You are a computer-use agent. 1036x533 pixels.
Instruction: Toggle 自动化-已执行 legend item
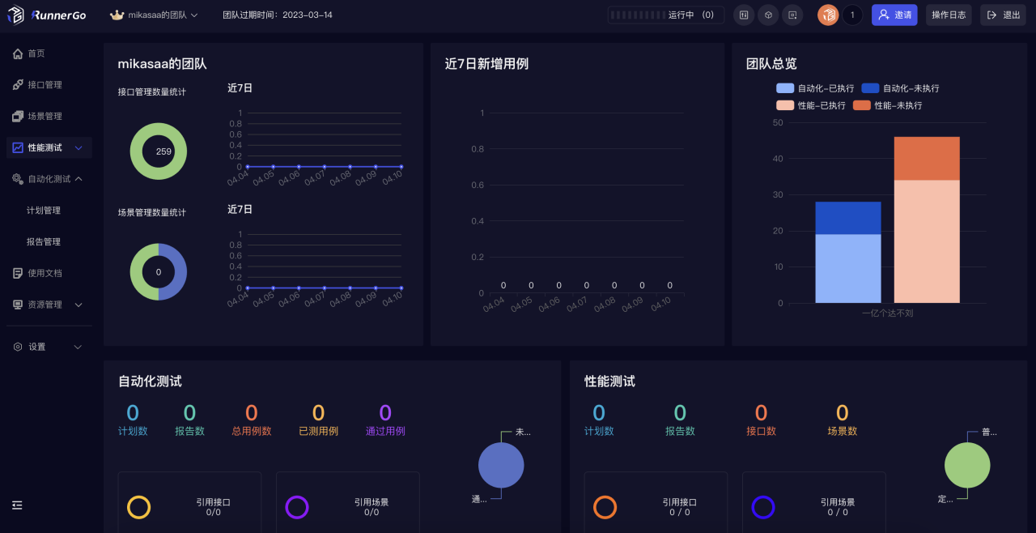[814, 88]
